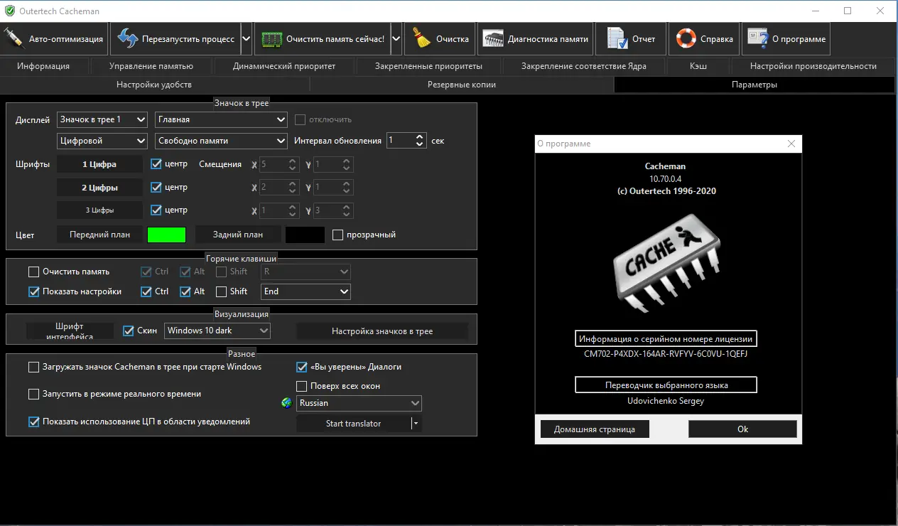Enable the прозрачный checkbox
Viewport: 898px width, 526px height.
337,235
